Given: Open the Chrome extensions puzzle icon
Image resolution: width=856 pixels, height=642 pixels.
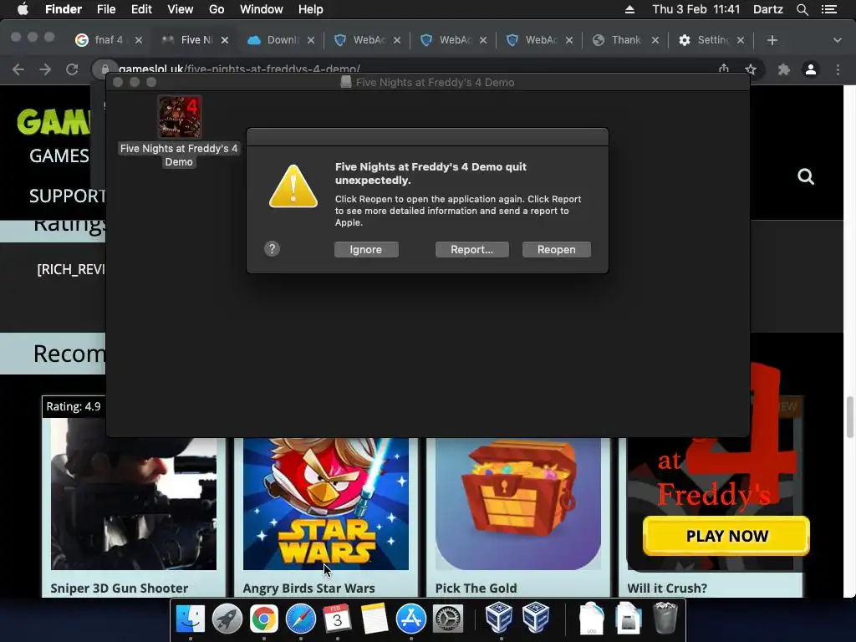Looking at the screenshot, I should coord(784,69).
